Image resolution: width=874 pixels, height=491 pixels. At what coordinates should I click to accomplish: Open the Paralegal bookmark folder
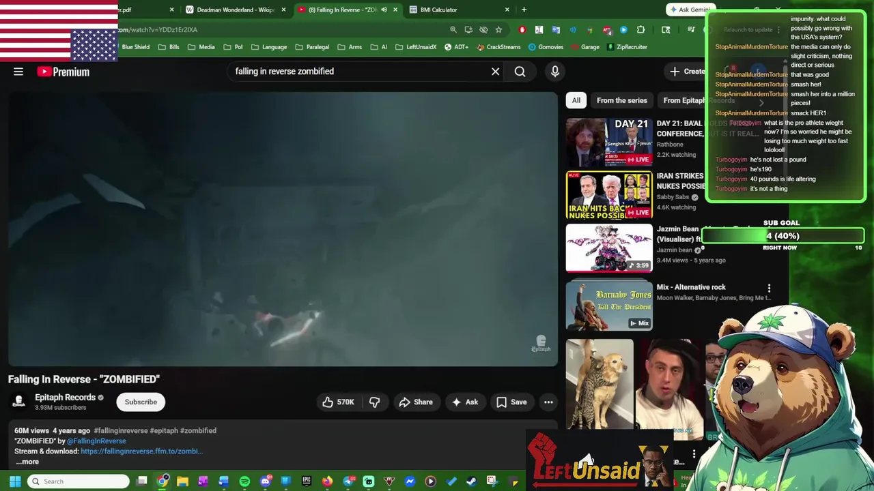point(312,47)
